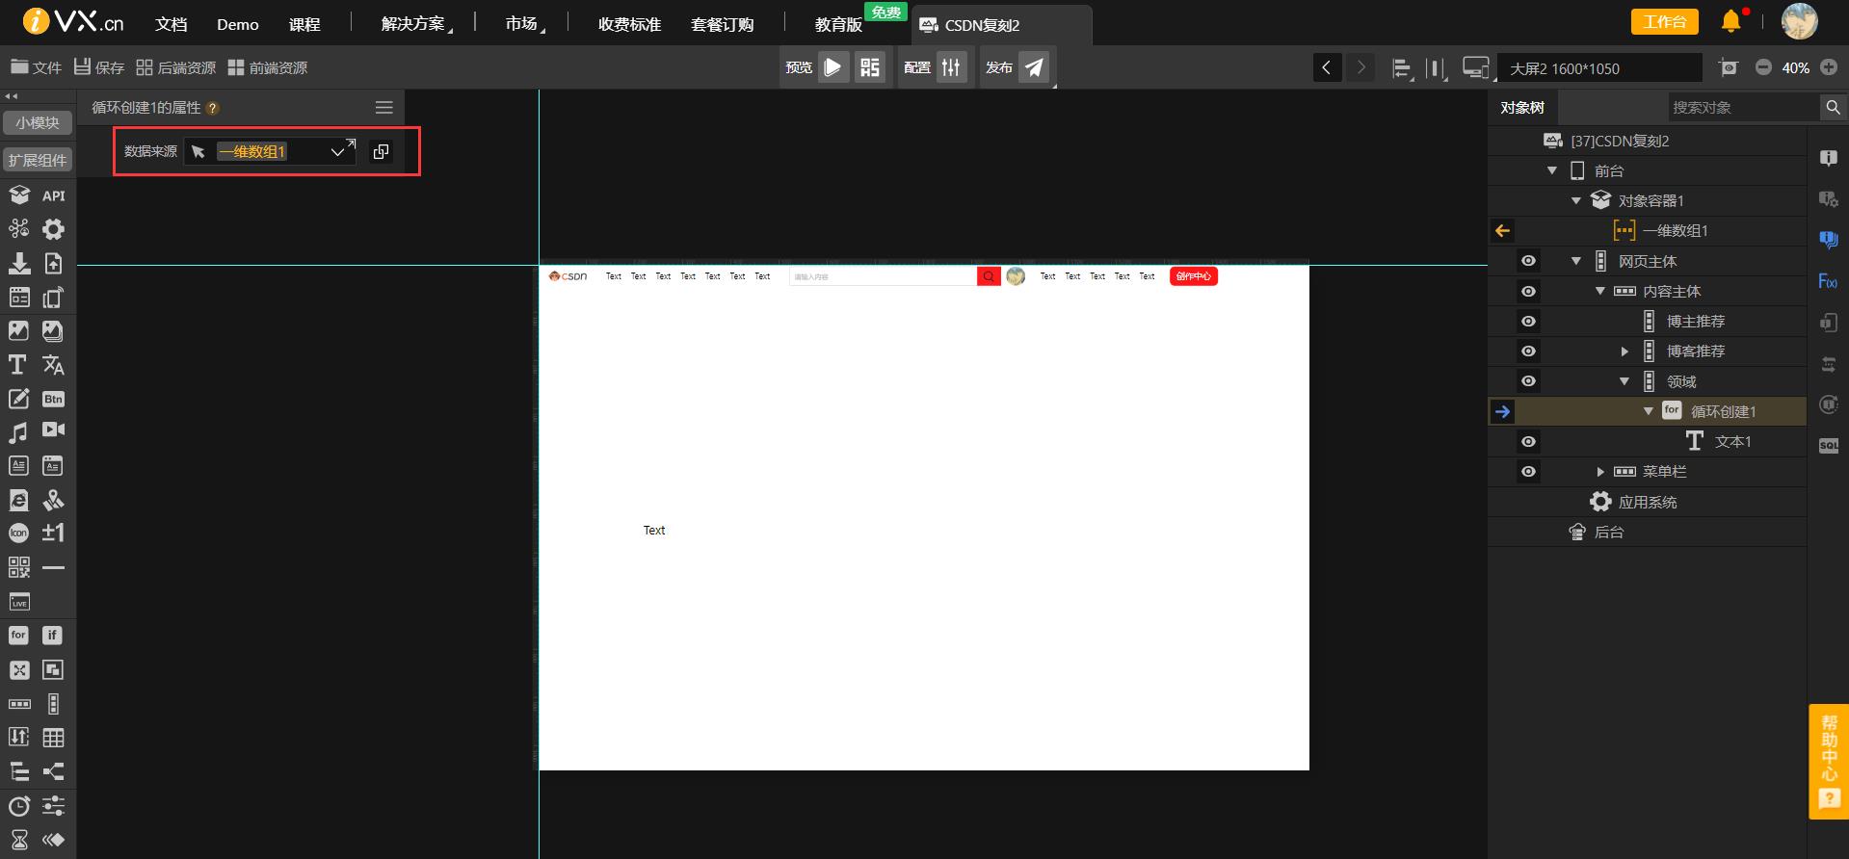The image size is (1849, 859).
Task: Open the SQL panel on the right strip
Action: [x=1828, y=446]
